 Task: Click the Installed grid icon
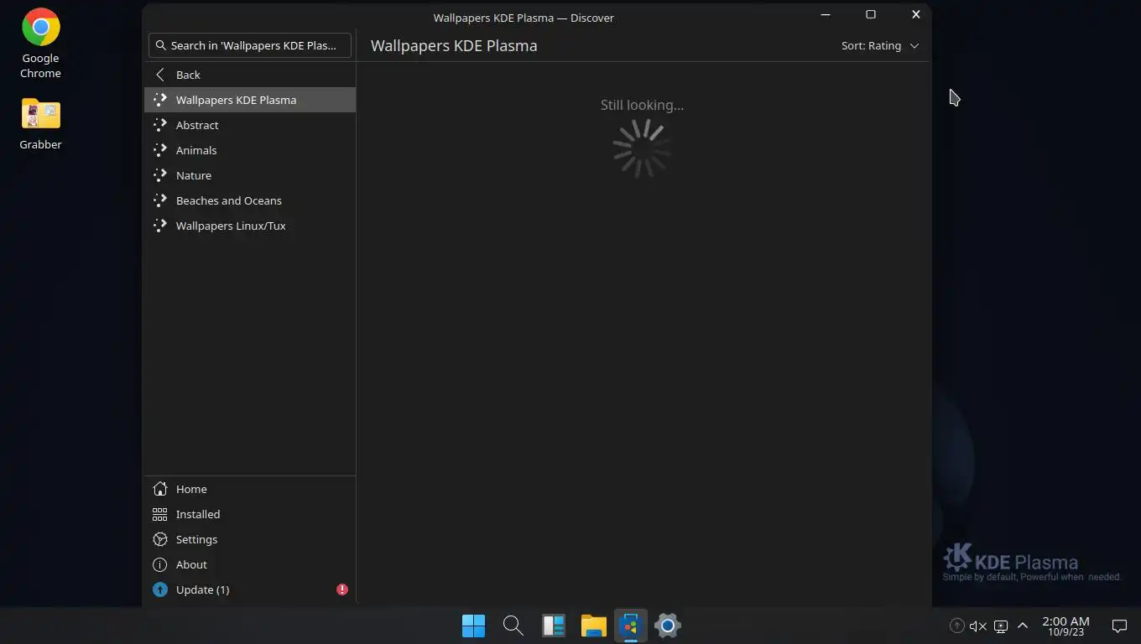click(160, 514)
